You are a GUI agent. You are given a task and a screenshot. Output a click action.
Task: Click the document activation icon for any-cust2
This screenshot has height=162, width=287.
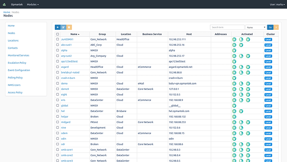241,56
